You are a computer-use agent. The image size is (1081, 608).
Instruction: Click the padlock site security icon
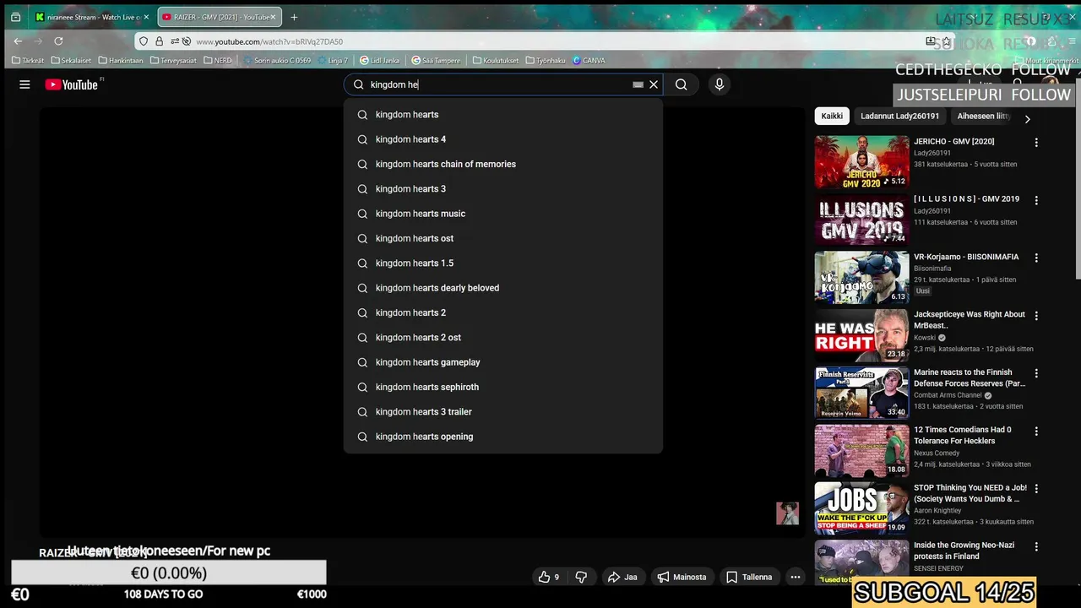(159, 41)
